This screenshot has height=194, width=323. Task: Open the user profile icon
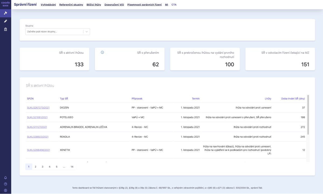coord(5,190)
